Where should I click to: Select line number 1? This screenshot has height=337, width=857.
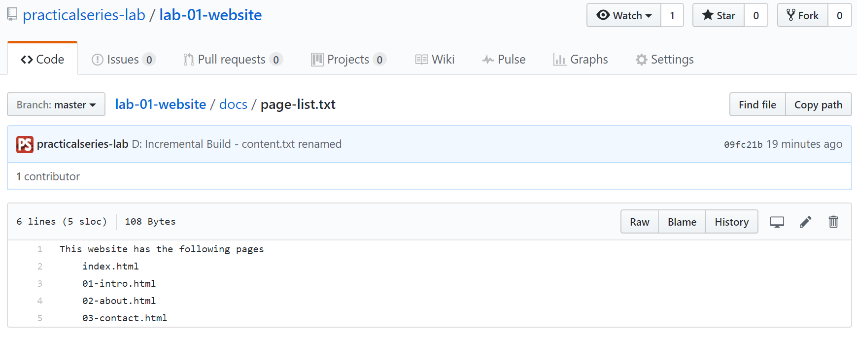pos(40,249)
